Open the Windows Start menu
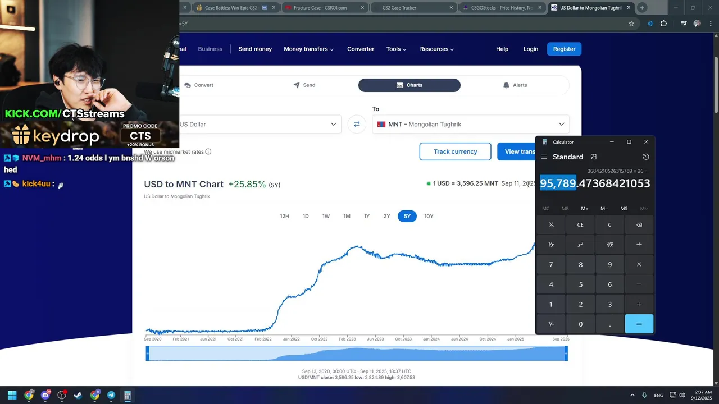The width and height of the screenshot is (719, 404). tap(12, 395)
